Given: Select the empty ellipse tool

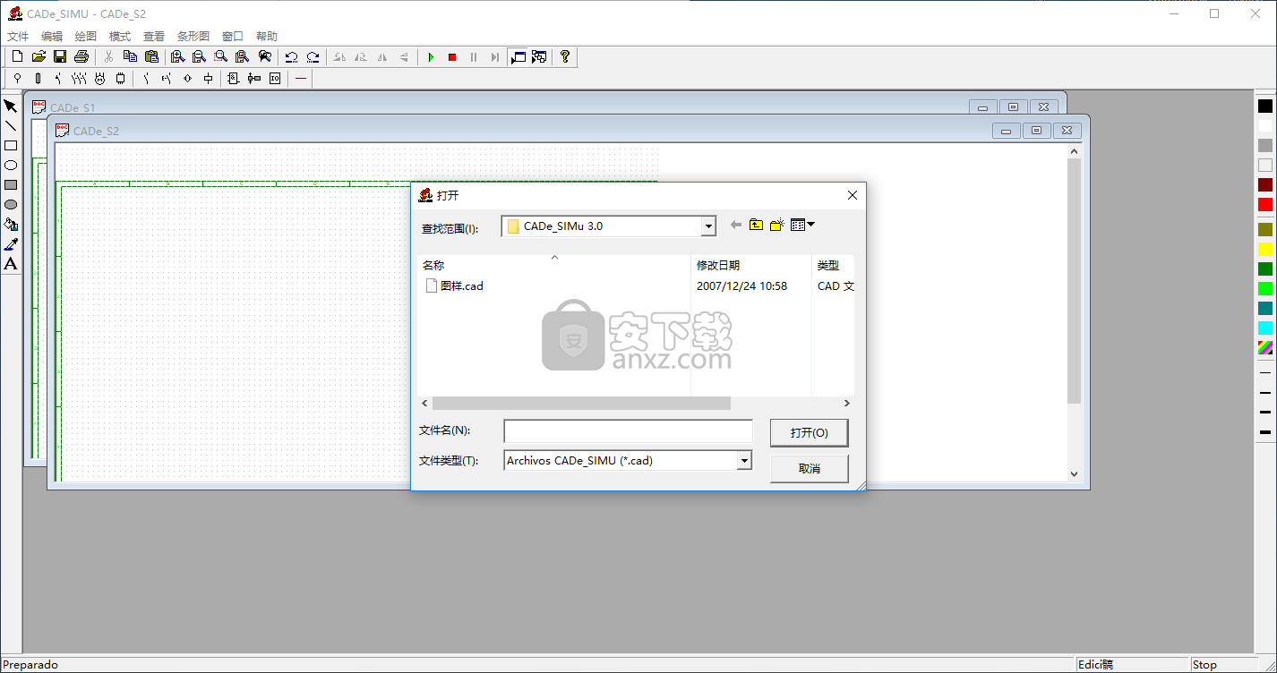Looking at the screenshot, I should 11,165.
